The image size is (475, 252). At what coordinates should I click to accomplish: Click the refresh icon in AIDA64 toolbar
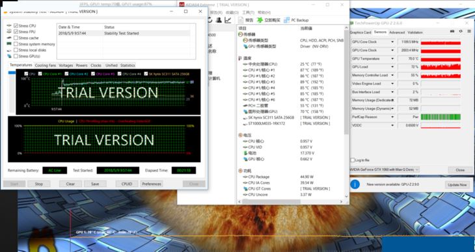tap(210, 20)
